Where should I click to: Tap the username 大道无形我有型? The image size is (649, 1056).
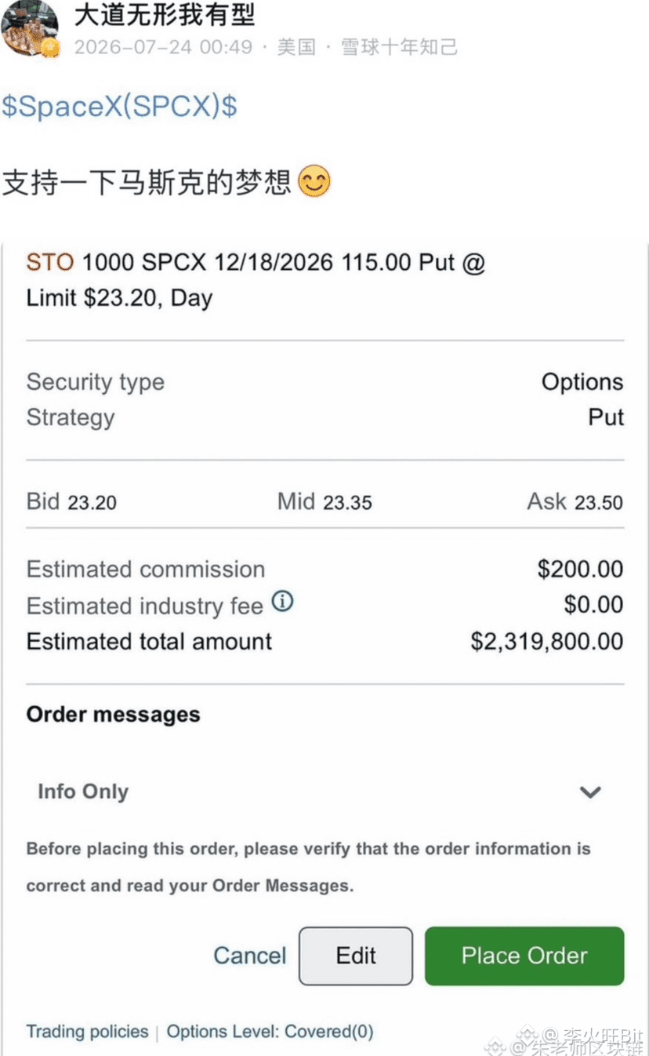165,14
